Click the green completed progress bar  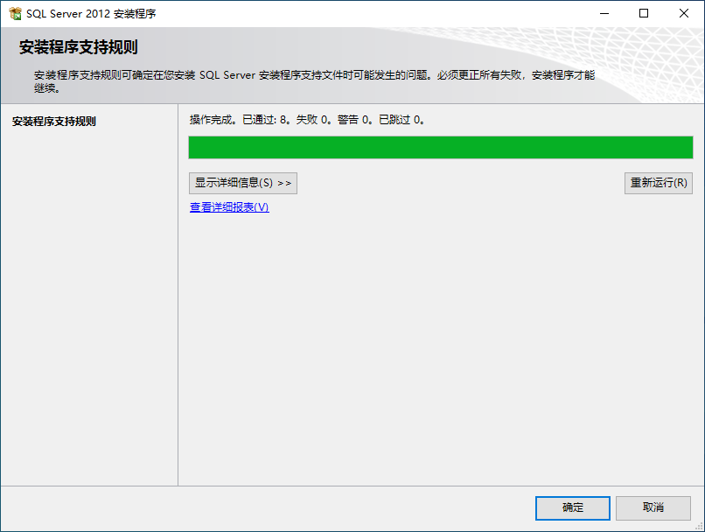pos(441,148)
